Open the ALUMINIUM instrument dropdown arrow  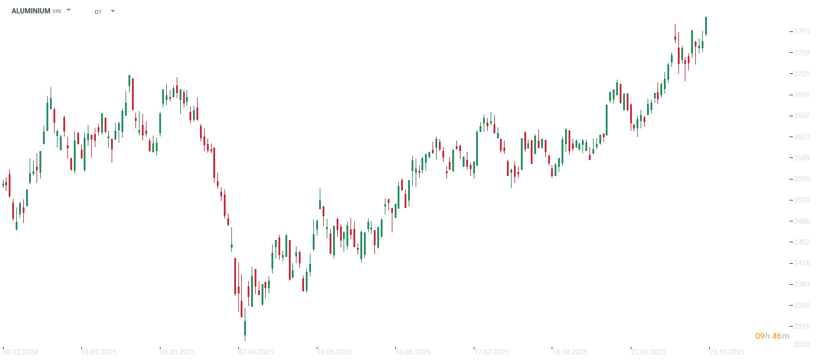click(x=69, y=10)
